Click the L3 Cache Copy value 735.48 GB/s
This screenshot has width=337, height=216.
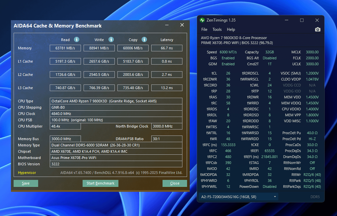point(133,88)
